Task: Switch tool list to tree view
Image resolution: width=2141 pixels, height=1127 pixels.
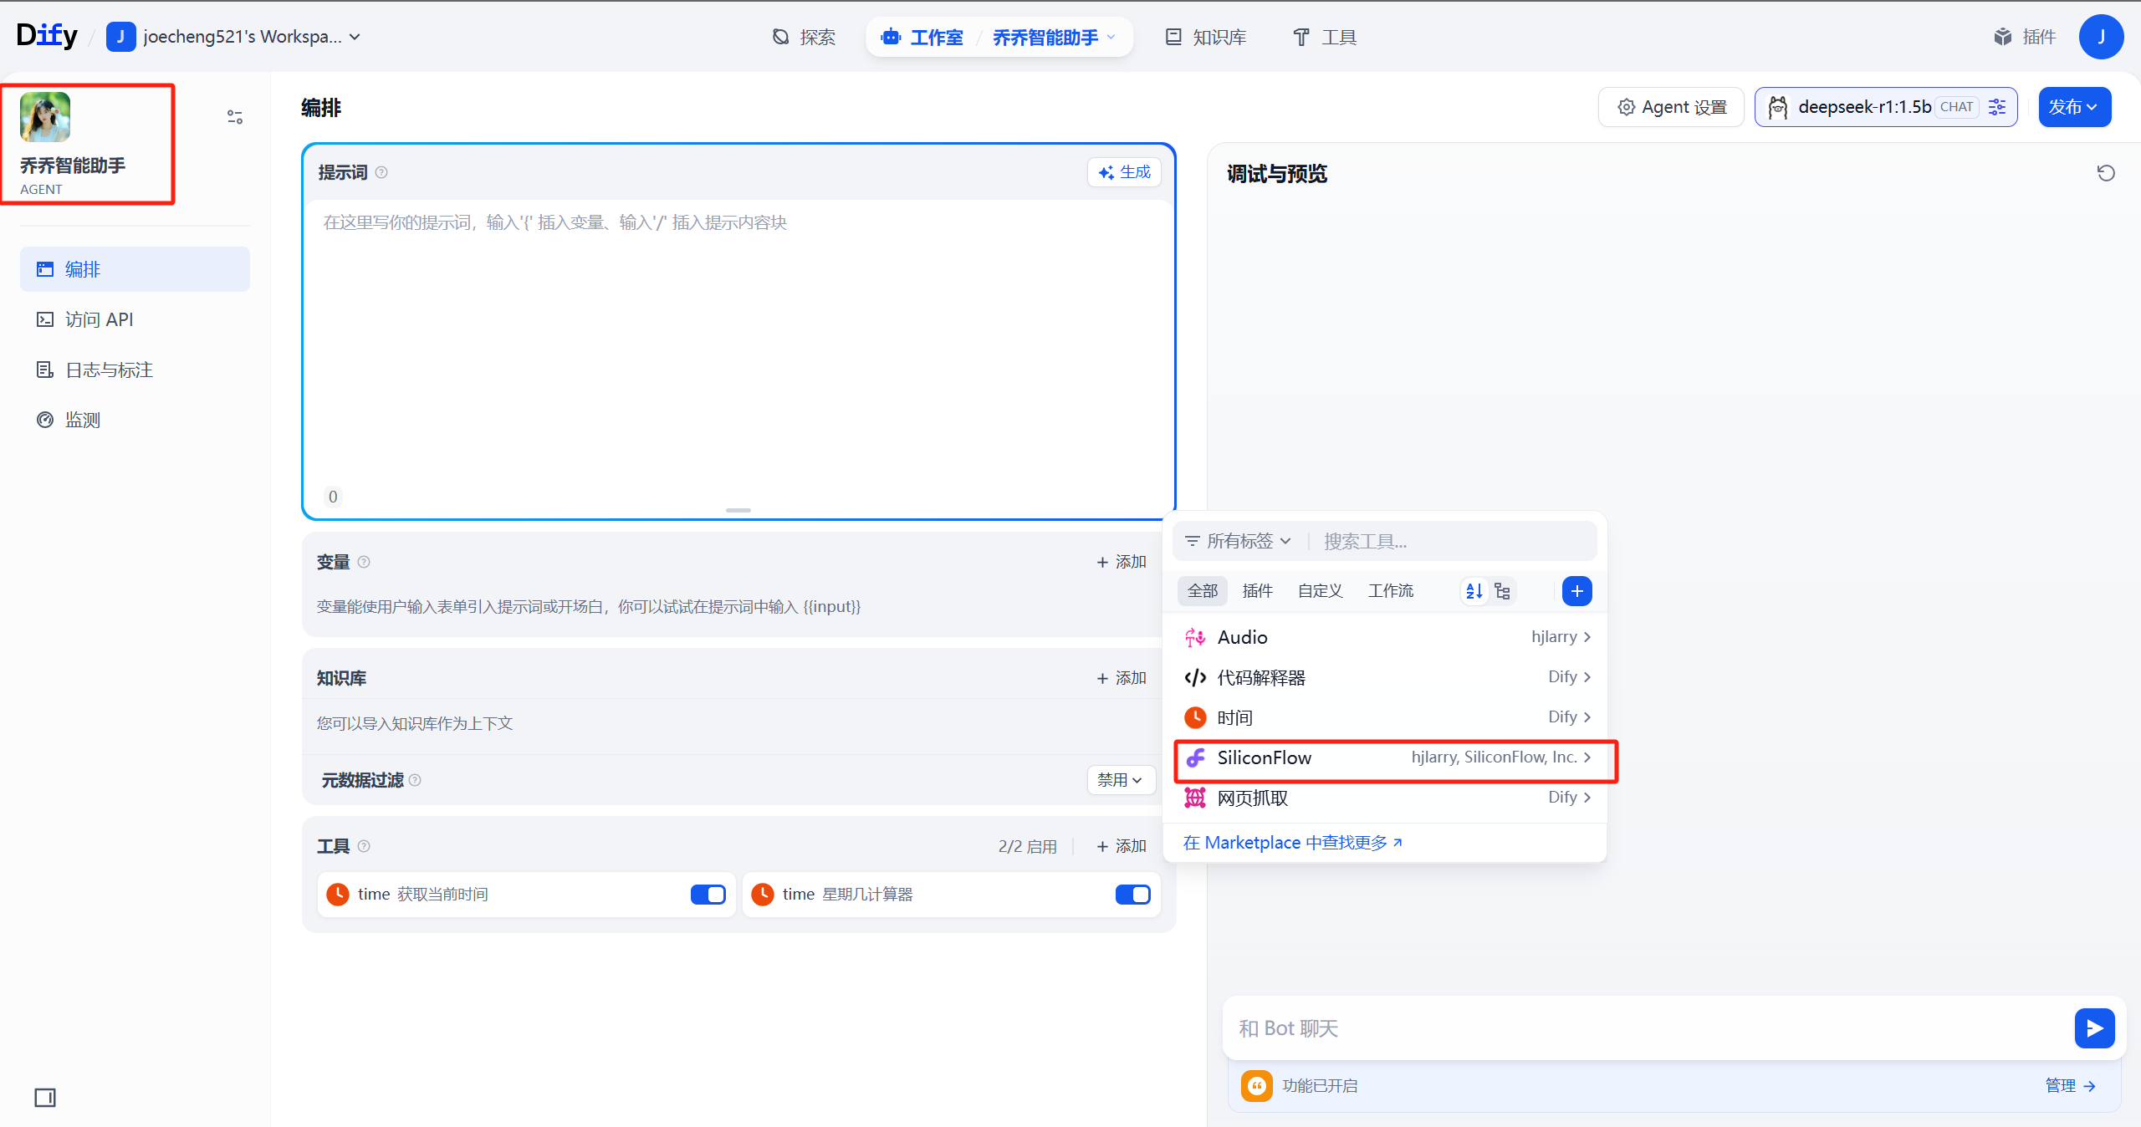Action: (1503, 591)
